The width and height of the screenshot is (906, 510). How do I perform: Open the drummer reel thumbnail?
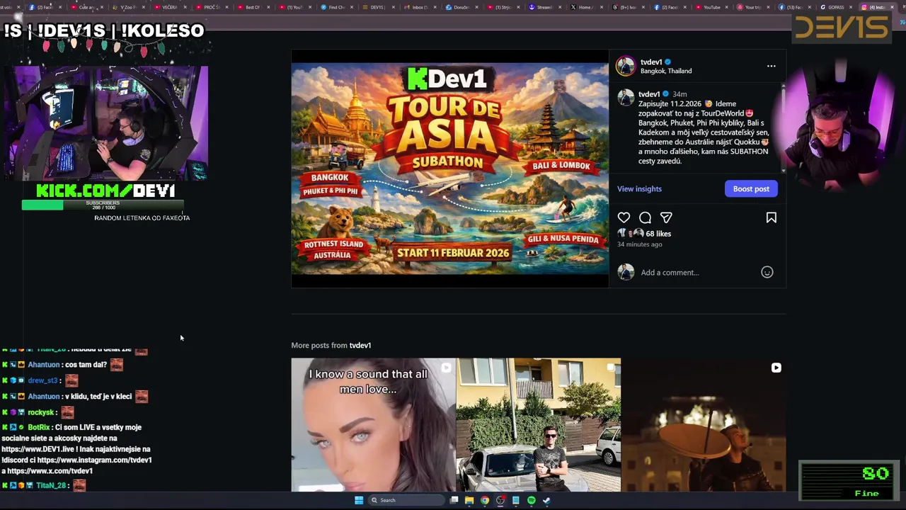click(704, 425)
